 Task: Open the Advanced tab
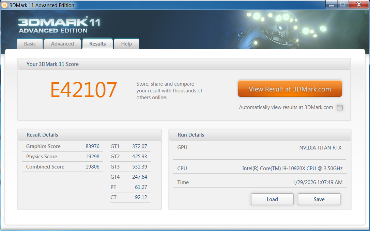pyautogui.click(x=62, y=44)
